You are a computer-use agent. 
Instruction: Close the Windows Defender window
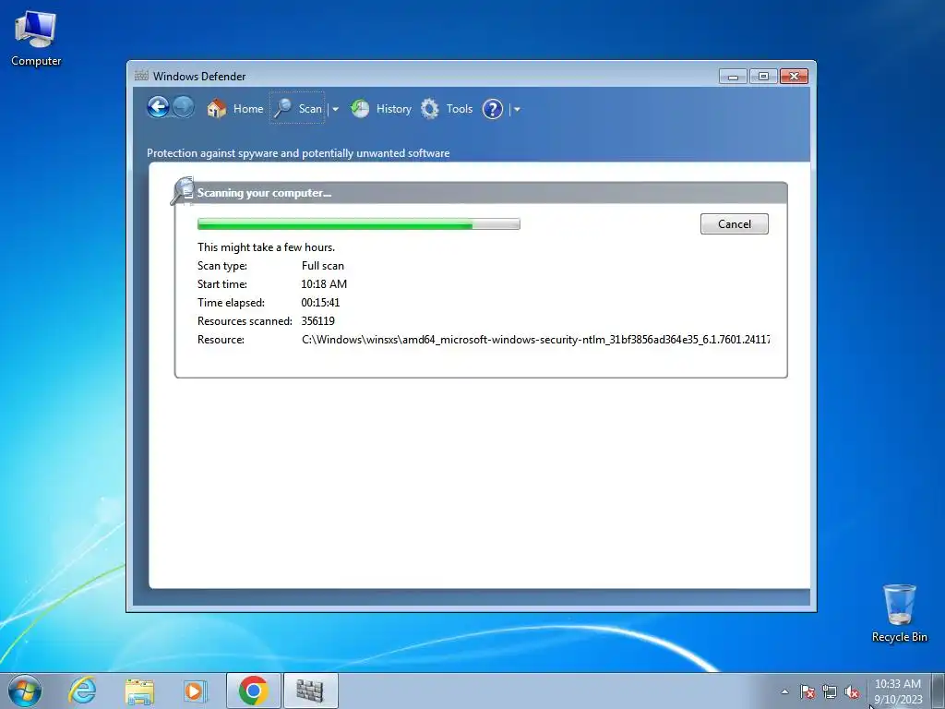[x=794, y=77]
